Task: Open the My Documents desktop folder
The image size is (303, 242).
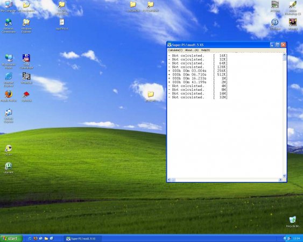Action: [x=26, y=6]
